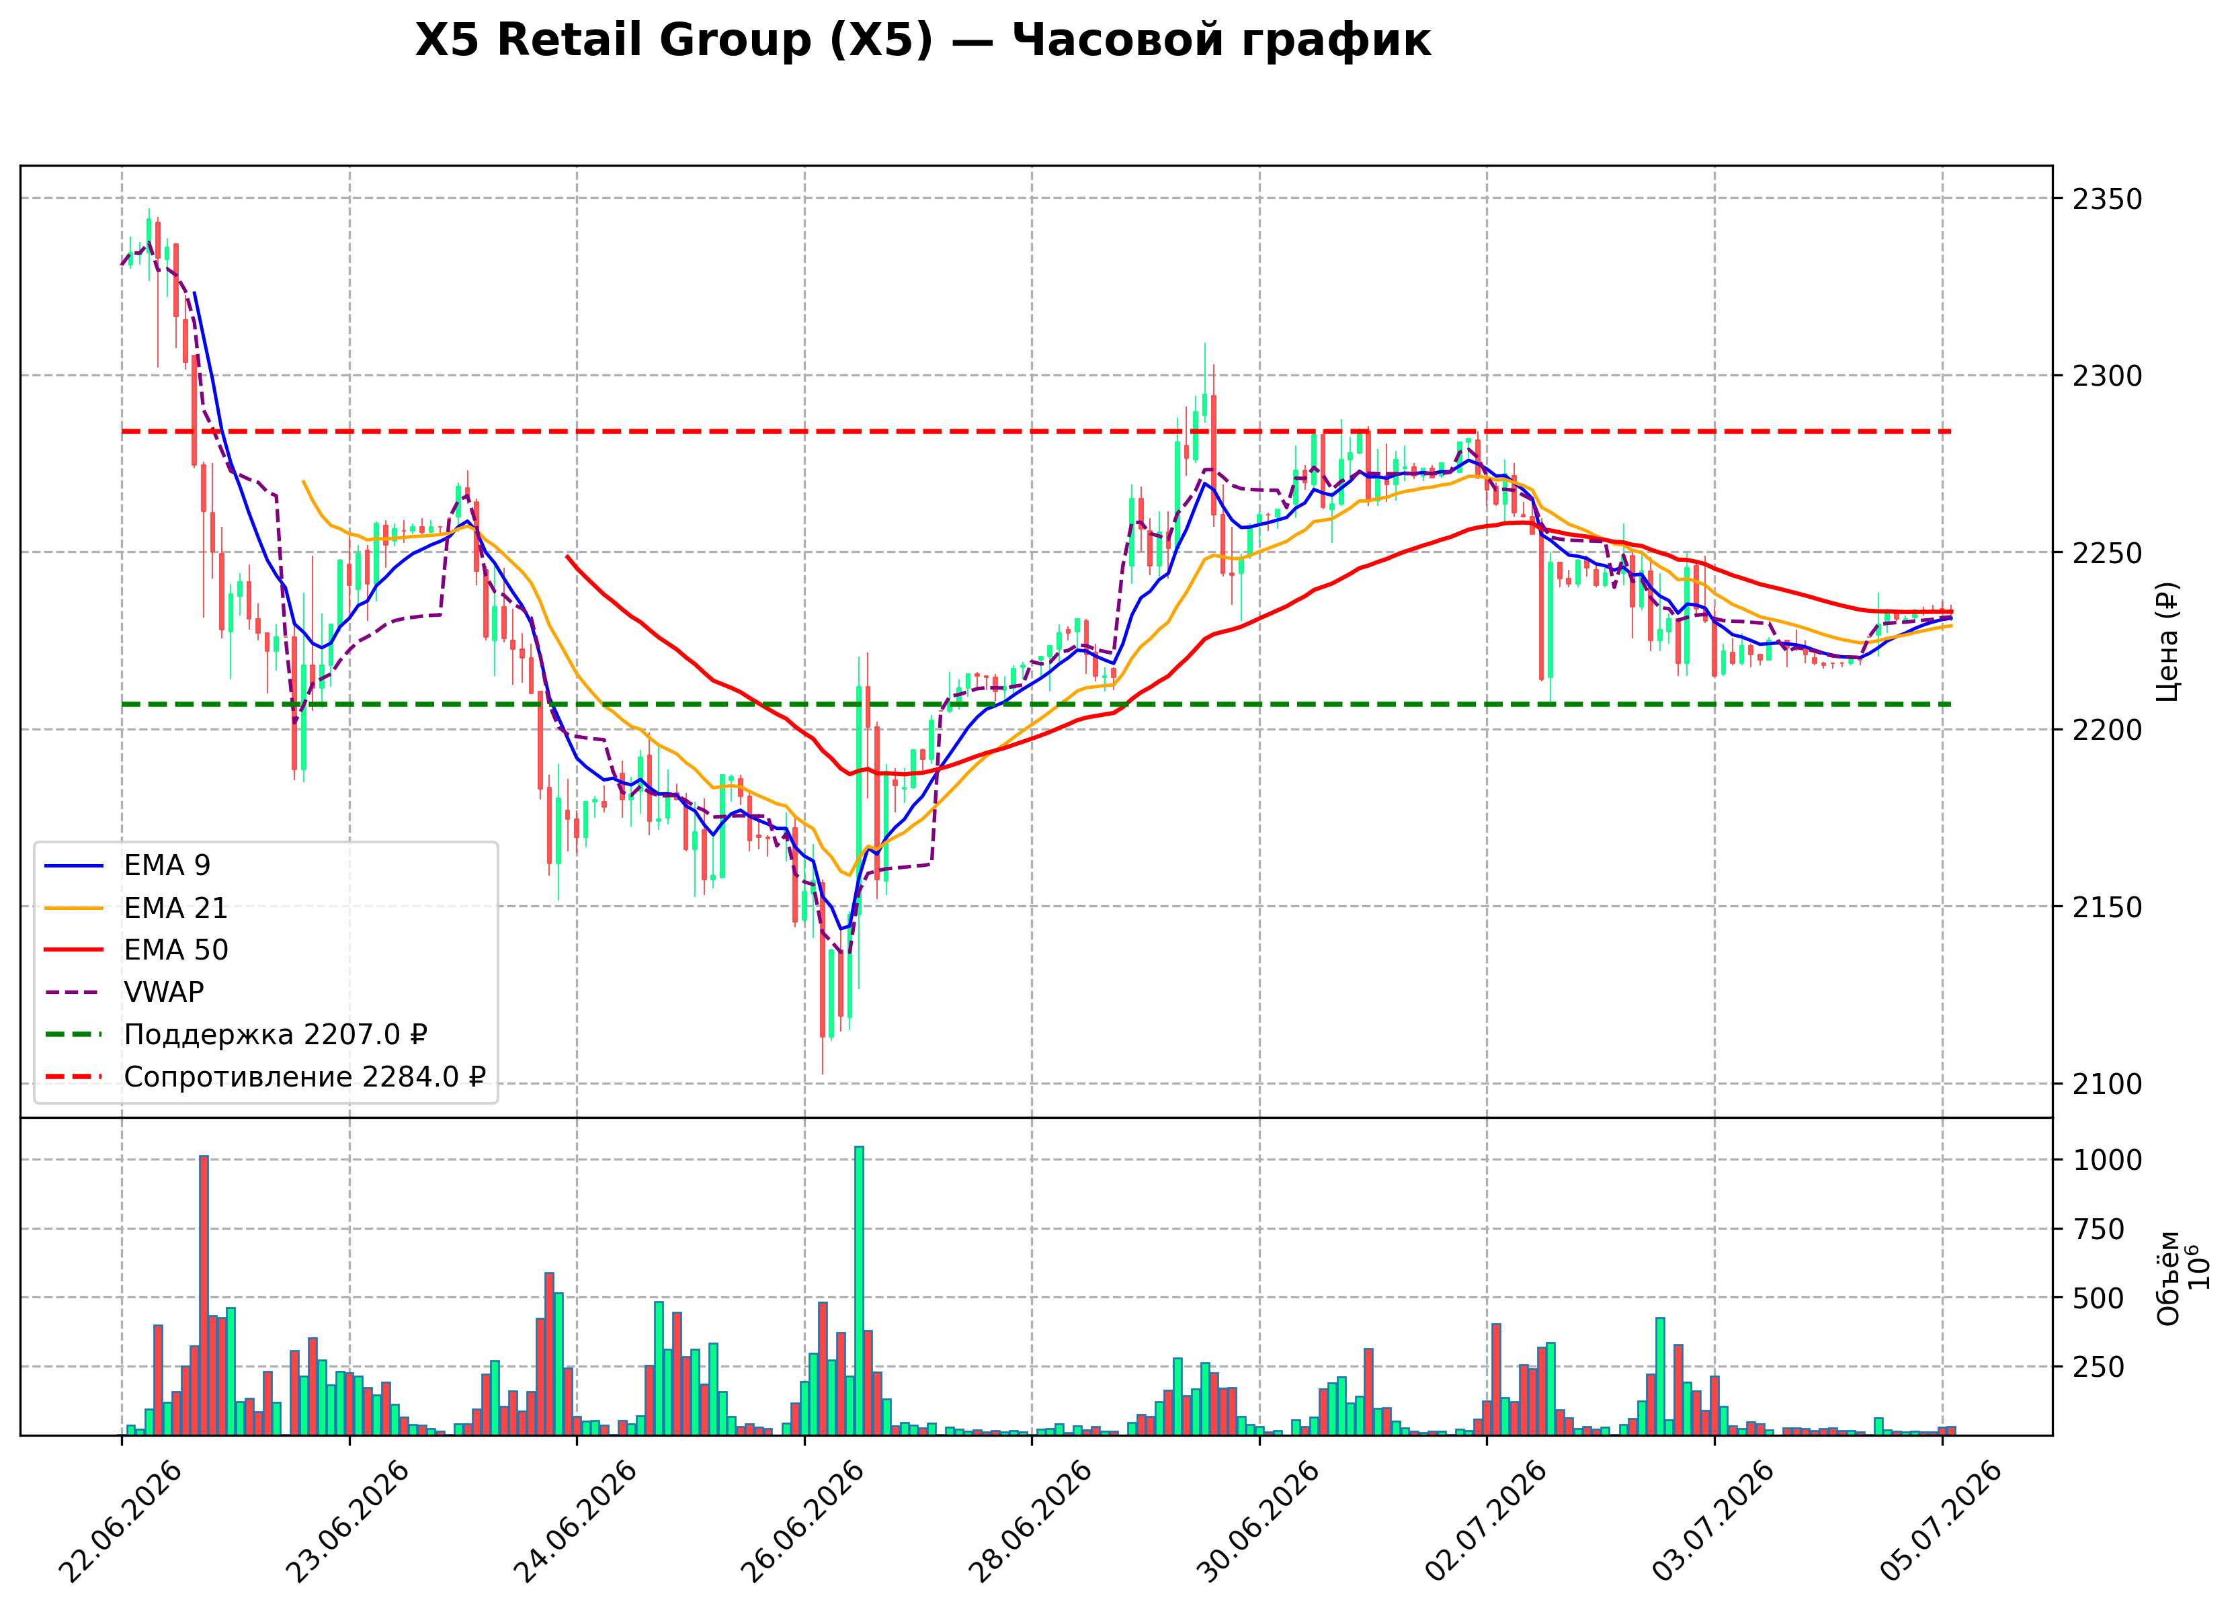Click the 22.06.2026 date label

pyautogui.click(x=120, y=1523)
